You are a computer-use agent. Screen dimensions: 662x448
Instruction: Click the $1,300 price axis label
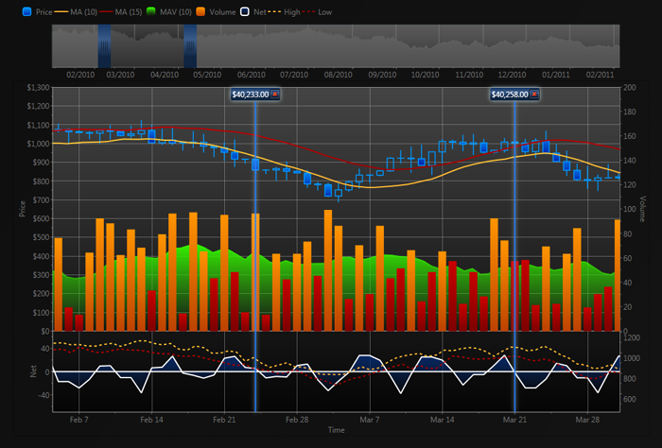[x=38, y=88]
